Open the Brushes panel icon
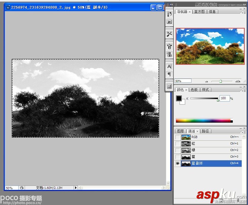The image size is (248, 205). [x=169, y=46]
